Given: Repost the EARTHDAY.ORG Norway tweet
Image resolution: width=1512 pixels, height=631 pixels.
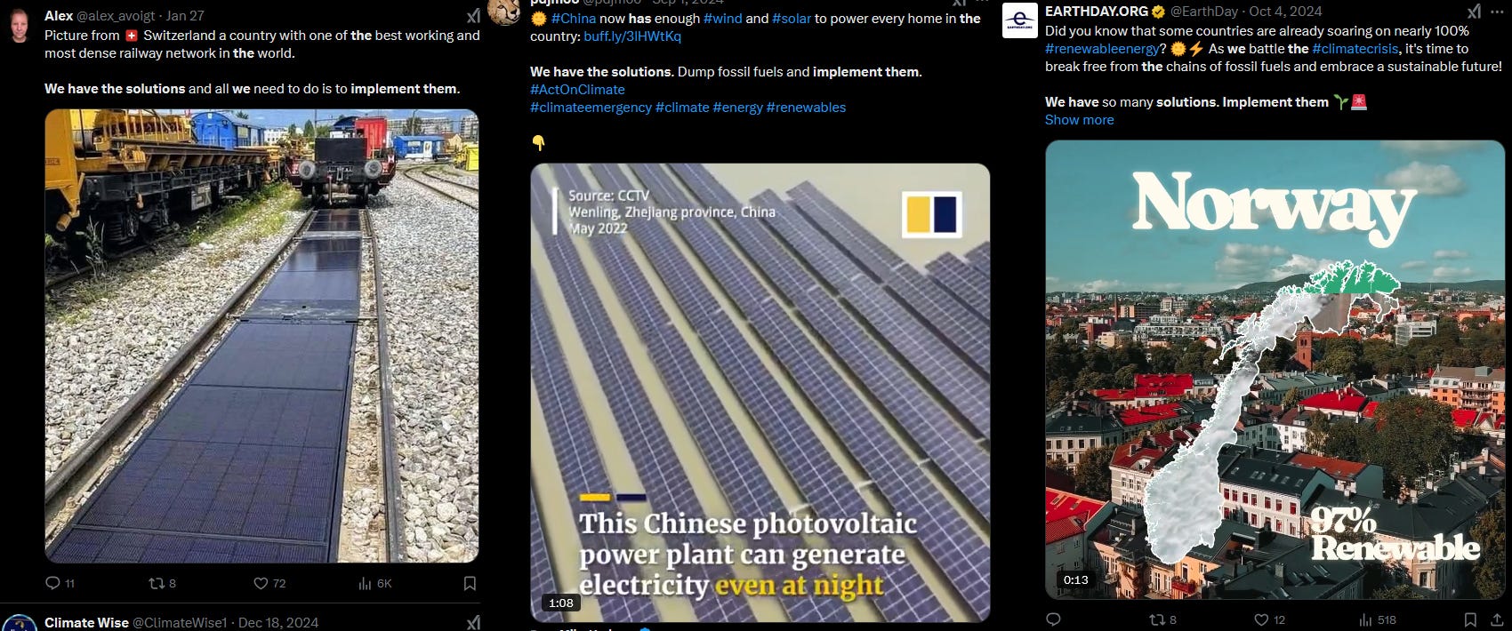Looking at the screenshot, I should click(x=1162, y=619).
